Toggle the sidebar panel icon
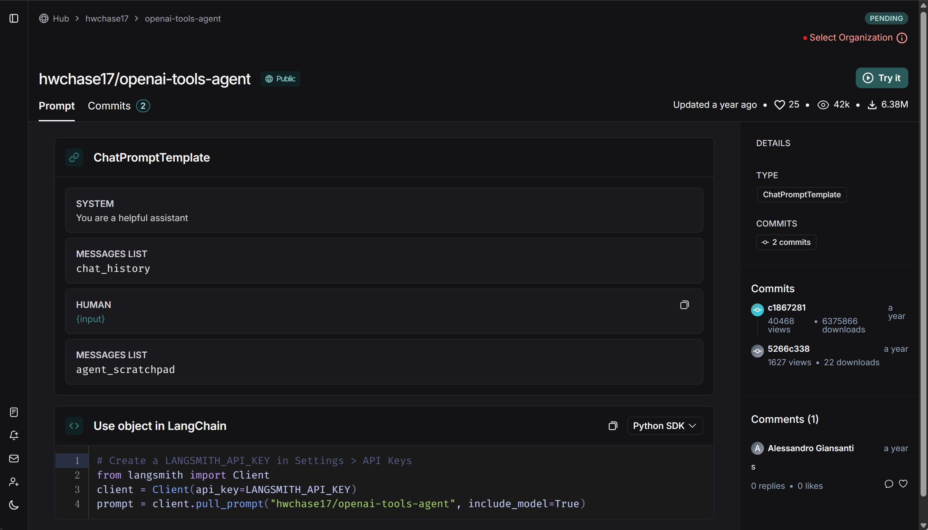This screenshot has width=928, height=530. pos(14,19)
